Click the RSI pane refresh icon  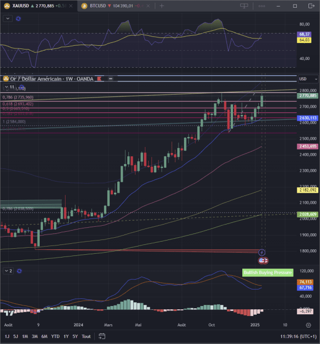pos(18,19)
